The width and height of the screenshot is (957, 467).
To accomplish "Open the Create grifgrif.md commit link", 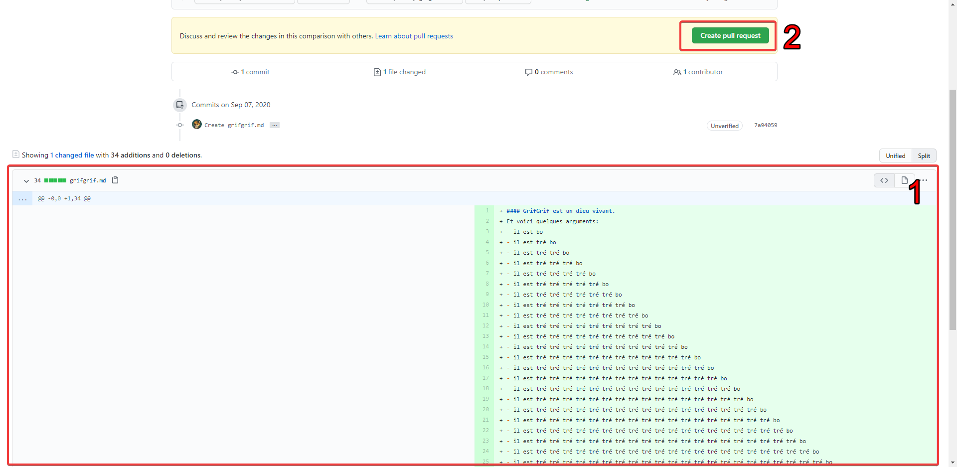I will pyautogui.click(x=234, y=125).
